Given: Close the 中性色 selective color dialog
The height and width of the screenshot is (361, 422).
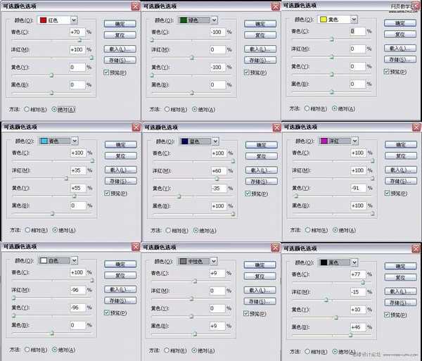Looking at the screenshot, I should 275,247.
